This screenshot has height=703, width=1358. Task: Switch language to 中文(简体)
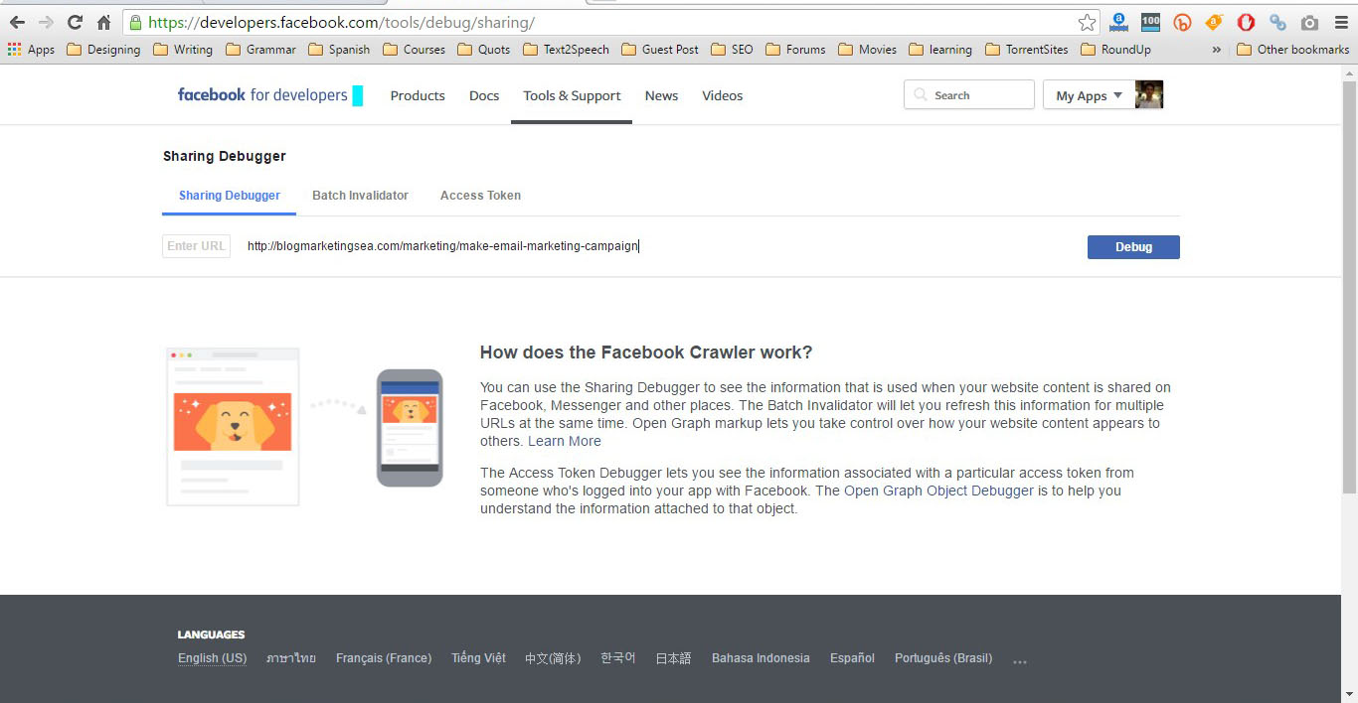pyautogui.click(x=553, y=658)
